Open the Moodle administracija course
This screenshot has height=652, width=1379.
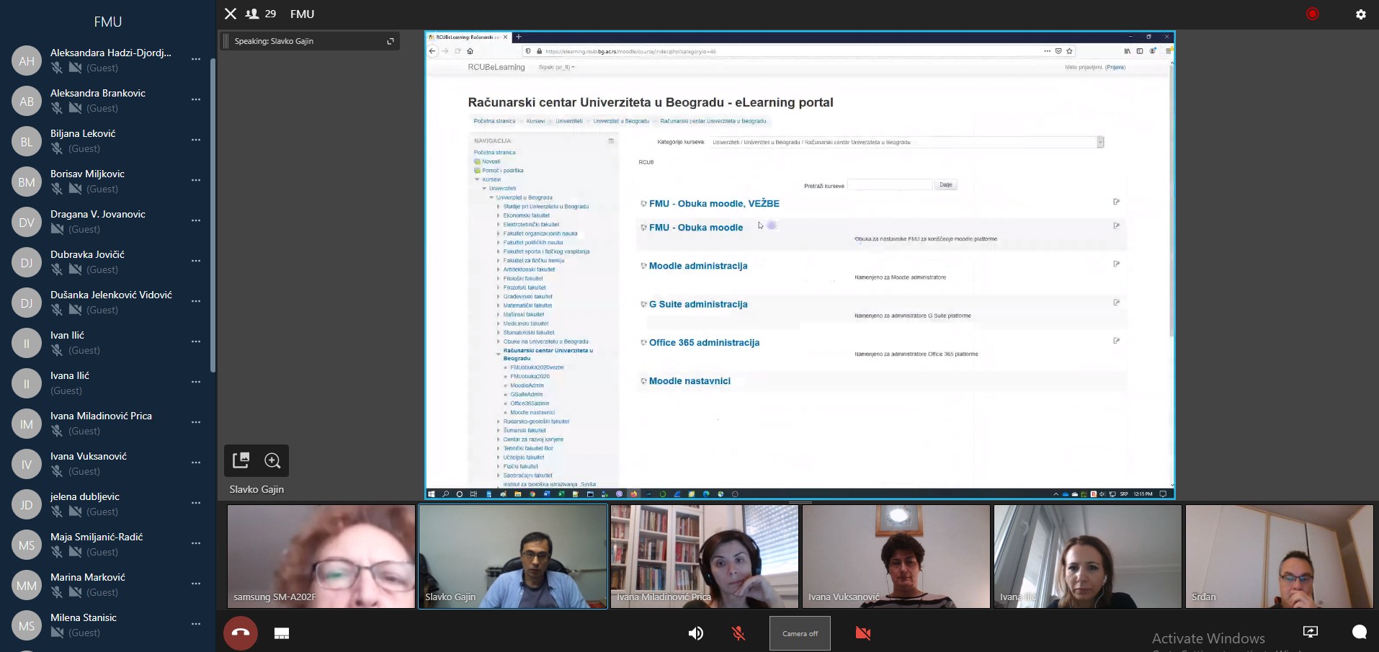pyautogui.click(x=698, y=266)
